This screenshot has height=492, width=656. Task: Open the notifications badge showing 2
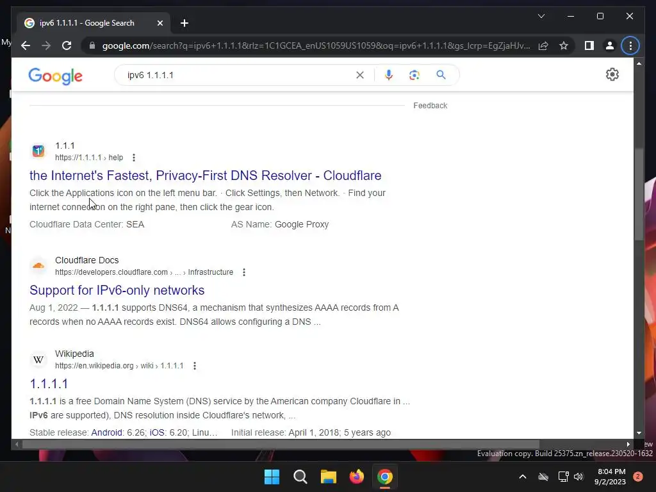638,477
